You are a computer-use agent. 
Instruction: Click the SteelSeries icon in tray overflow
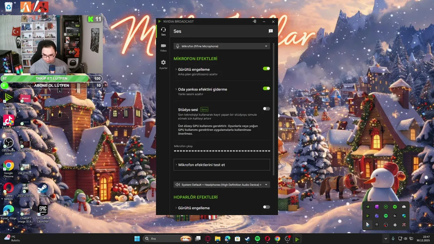click(x=395, y=225)
